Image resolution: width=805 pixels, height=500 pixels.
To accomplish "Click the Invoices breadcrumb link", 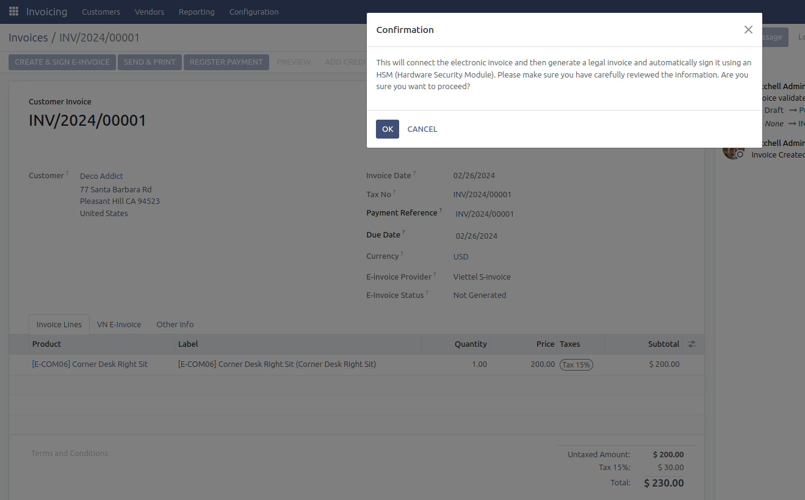I will click(28, 38).
